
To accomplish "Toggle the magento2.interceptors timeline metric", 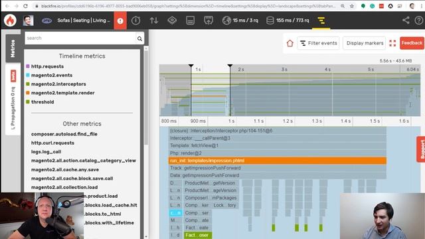I will pyautogui.click(x=58, y=84).
